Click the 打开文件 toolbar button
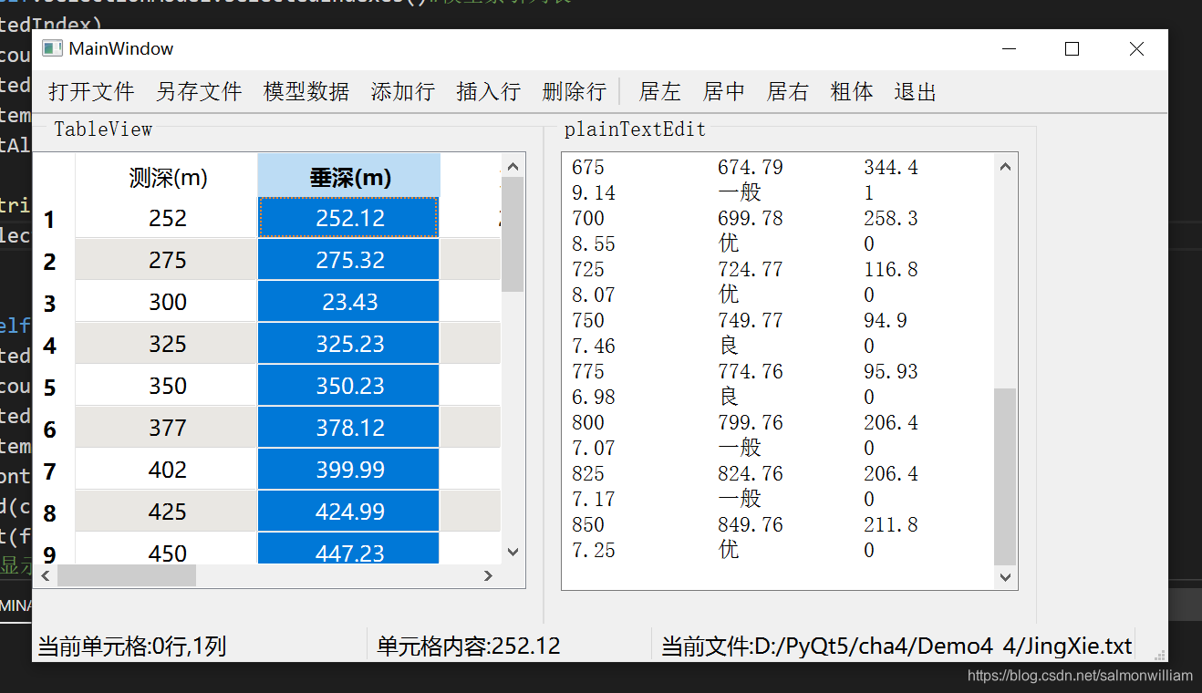 click(x=90, y=91)
